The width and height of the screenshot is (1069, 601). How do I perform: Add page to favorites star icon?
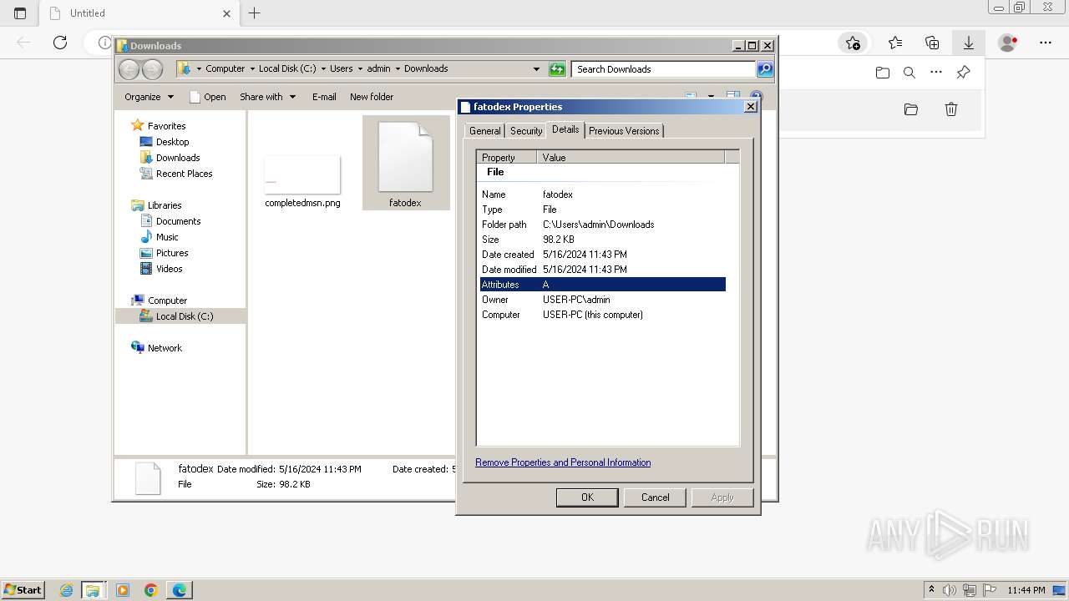click(853, 43)
